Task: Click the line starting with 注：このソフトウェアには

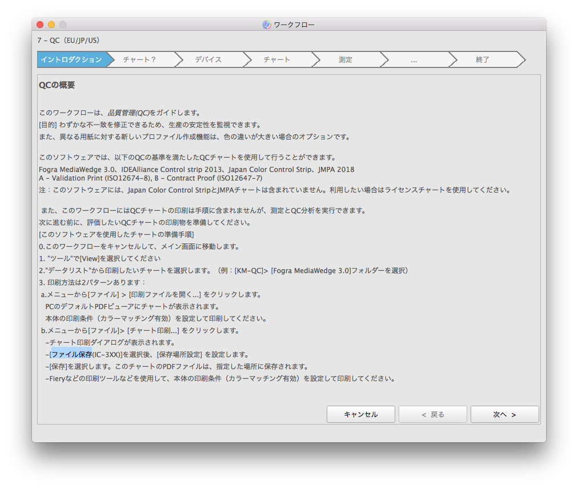Action: tap(275, 190)
